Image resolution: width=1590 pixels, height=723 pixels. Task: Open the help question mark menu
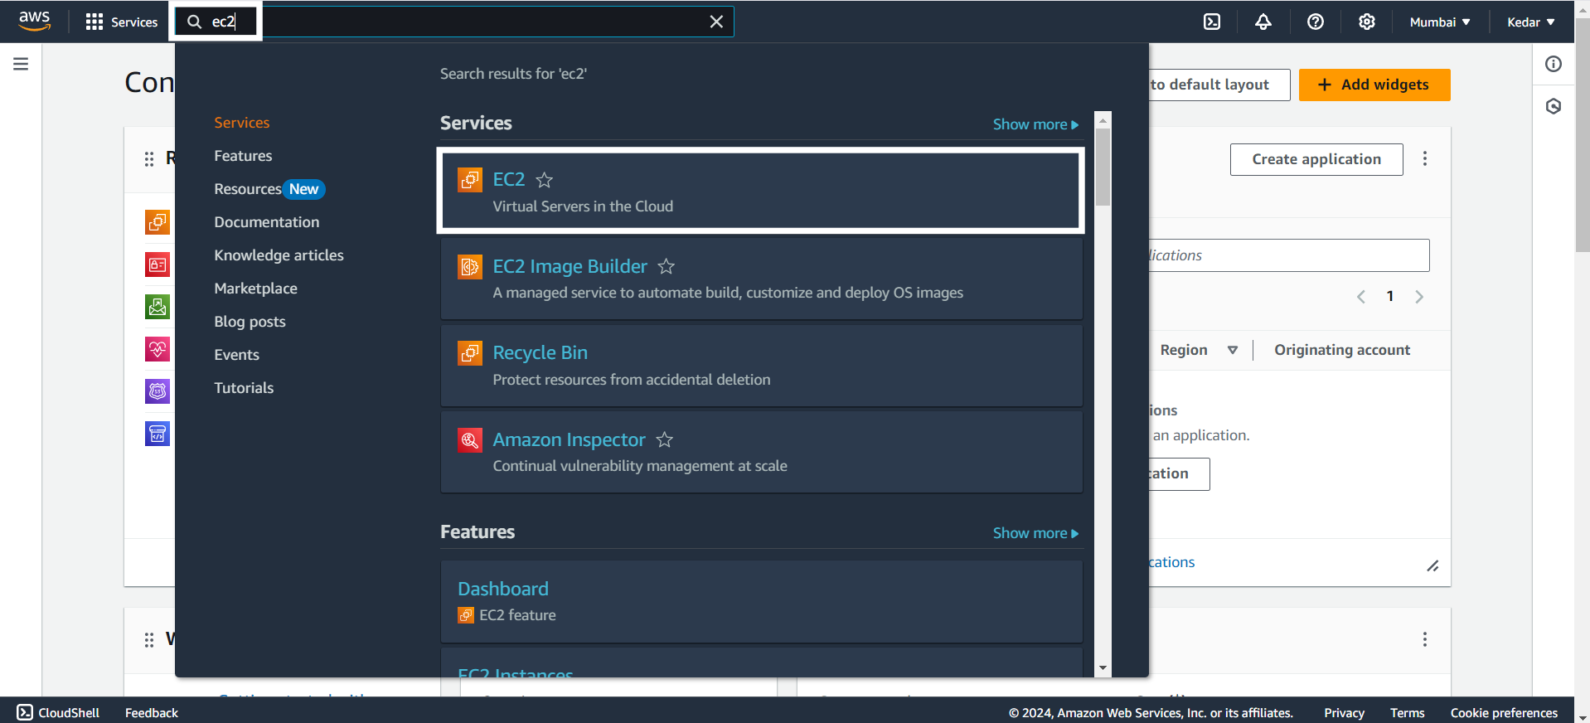pyautogui.click(x=1315, y=22)
